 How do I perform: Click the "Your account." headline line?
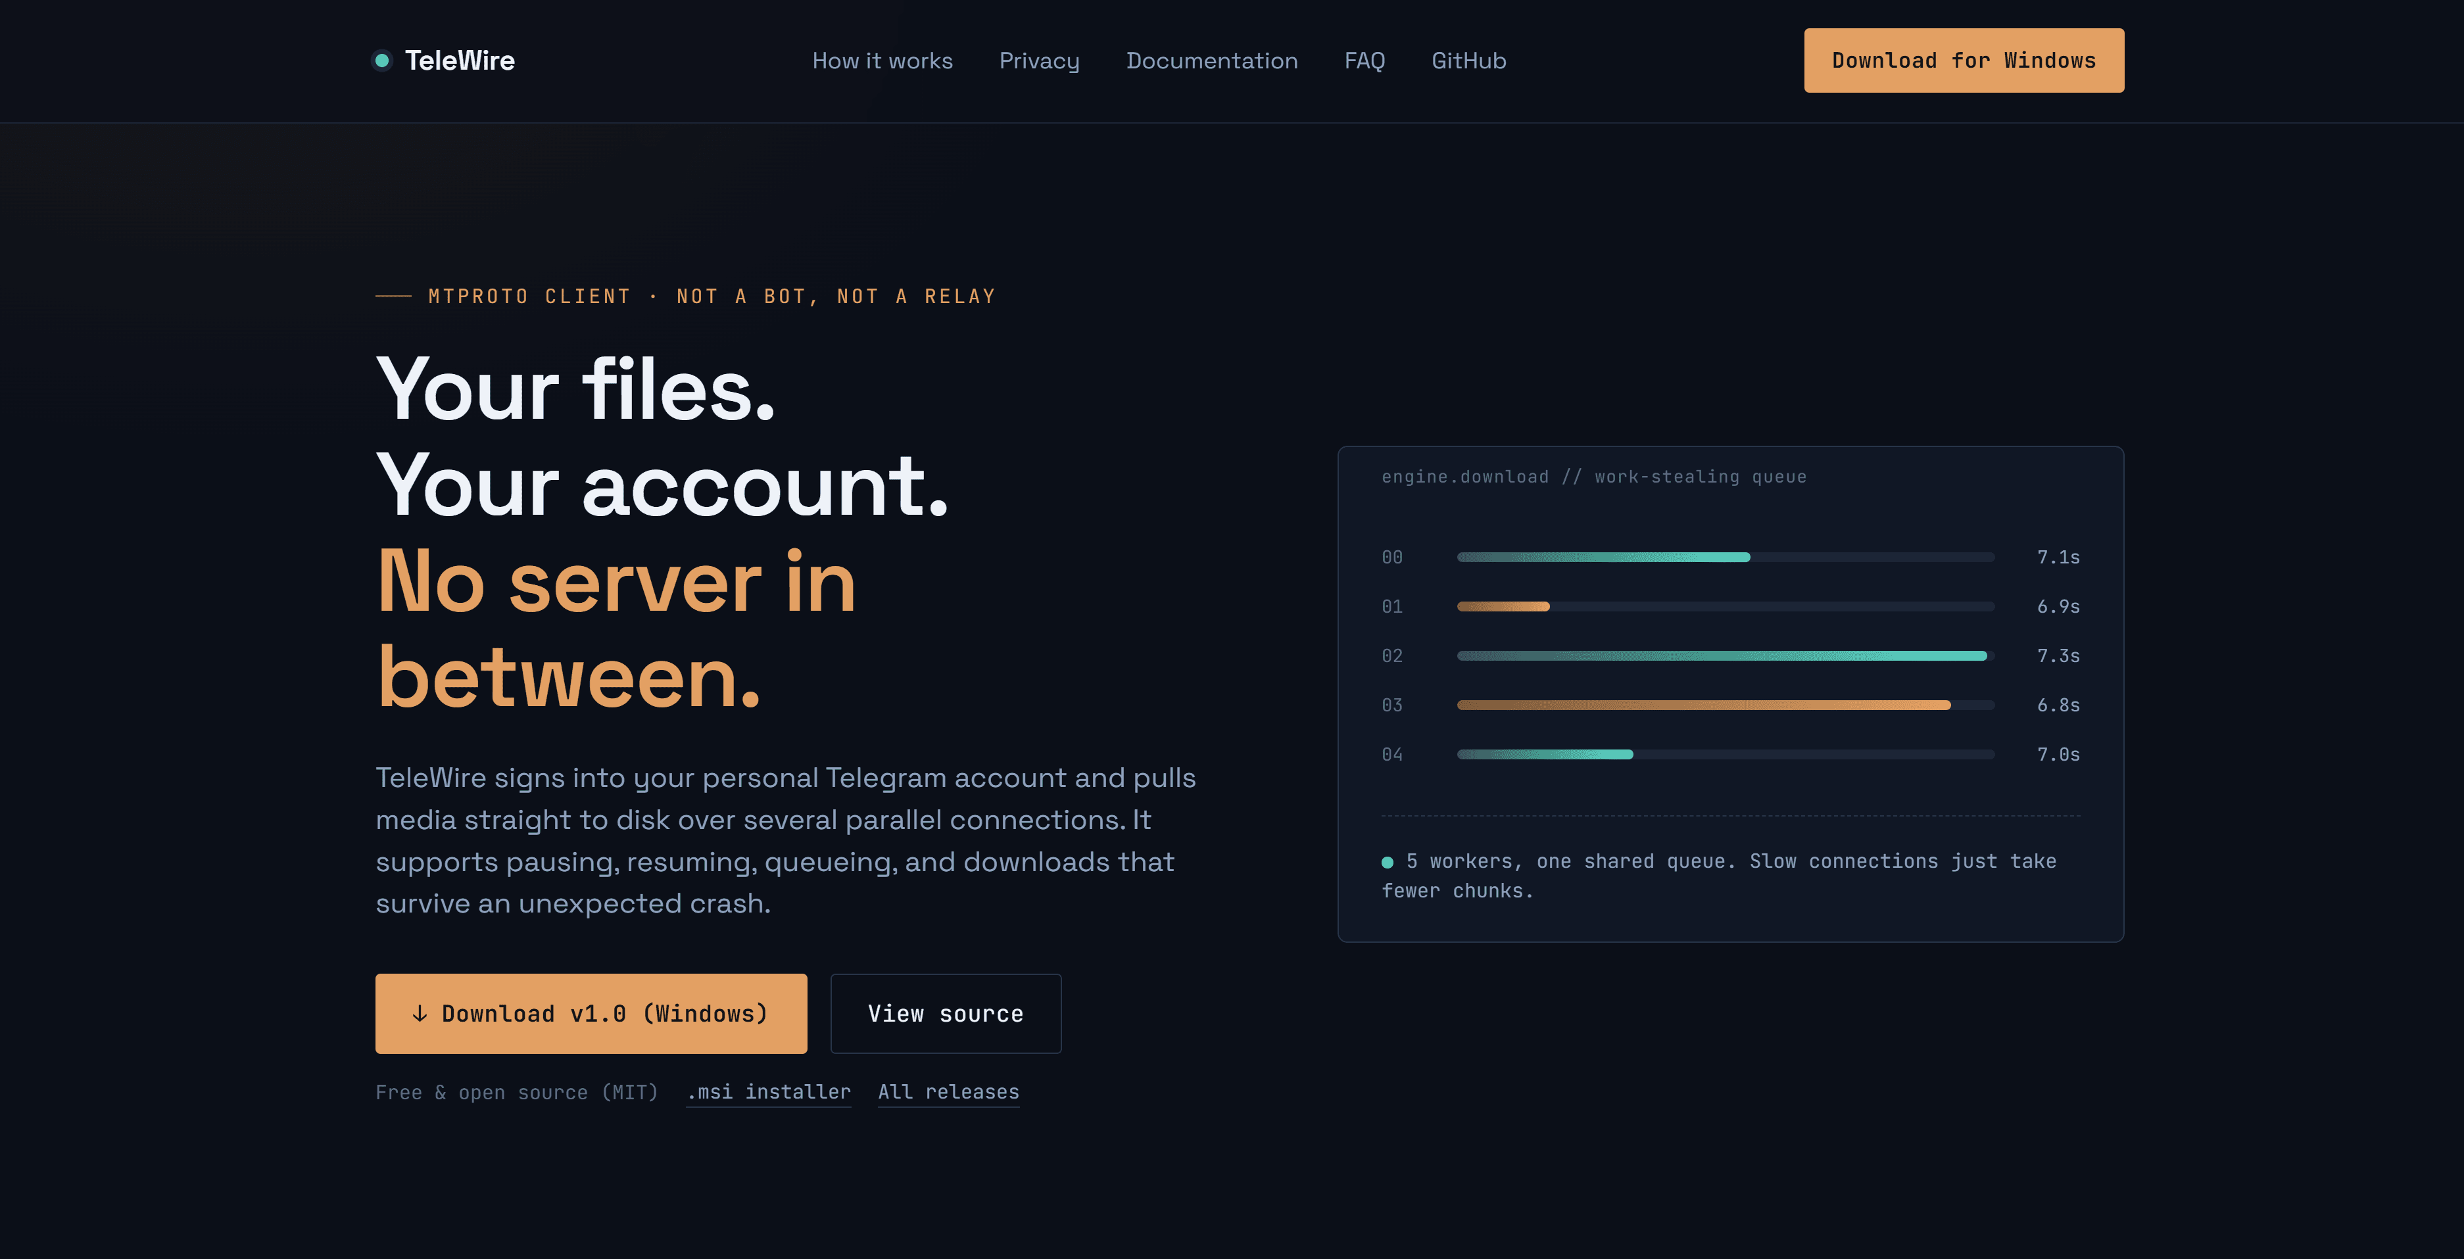[662, 485]
